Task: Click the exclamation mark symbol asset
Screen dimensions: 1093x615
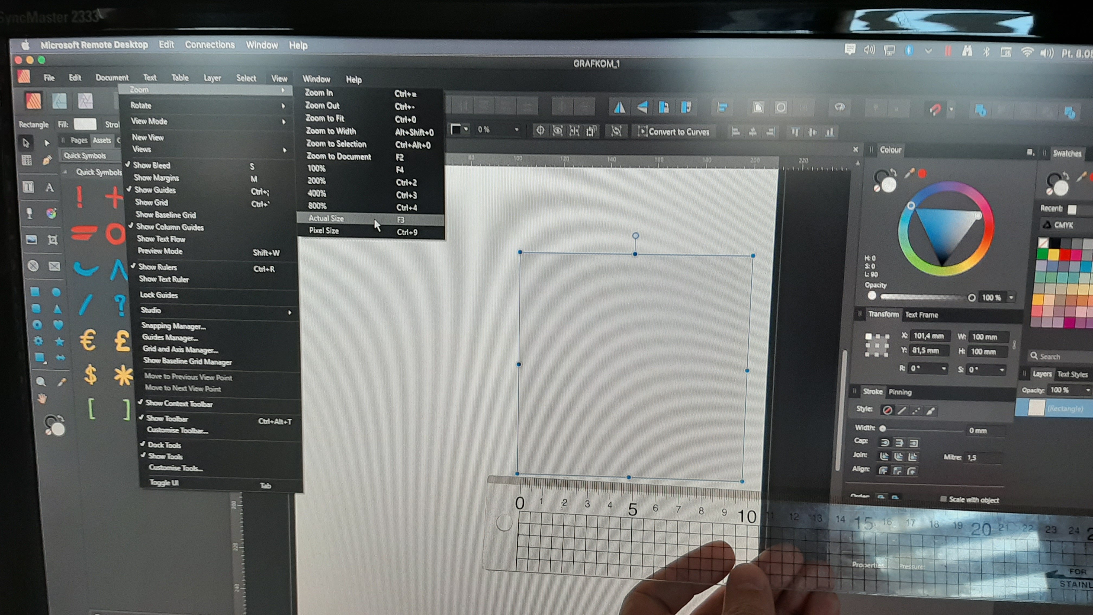Action: point(79,197)
